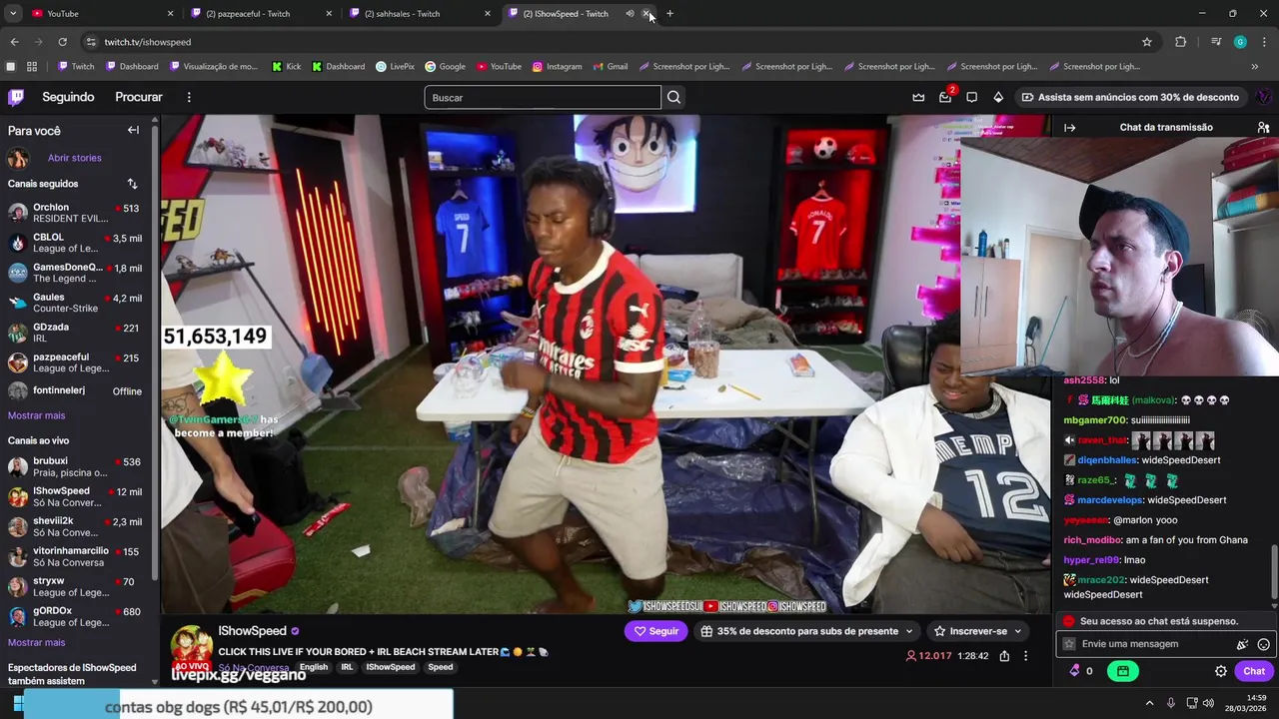Show hidden tray icons chevron
This screenshot has width=1279, height=719.
point(1149,703)
